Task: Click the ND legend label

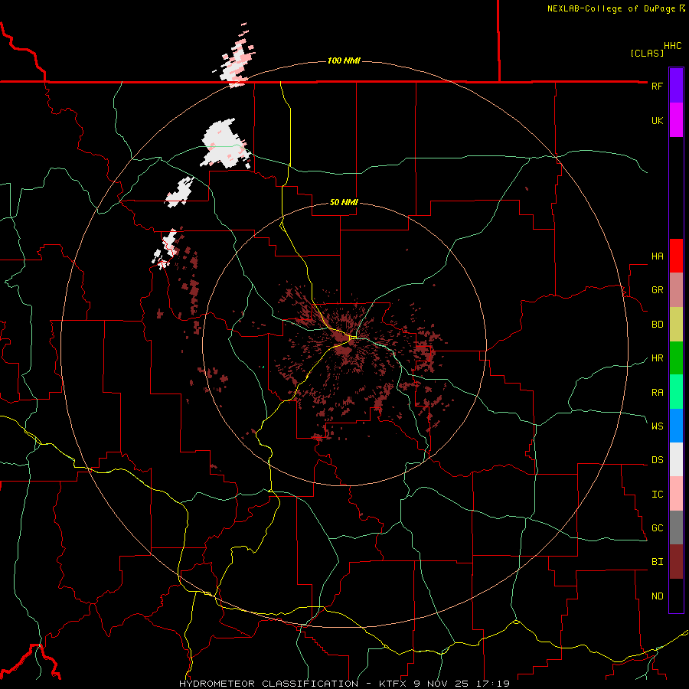Action: (x=657, y=596)
